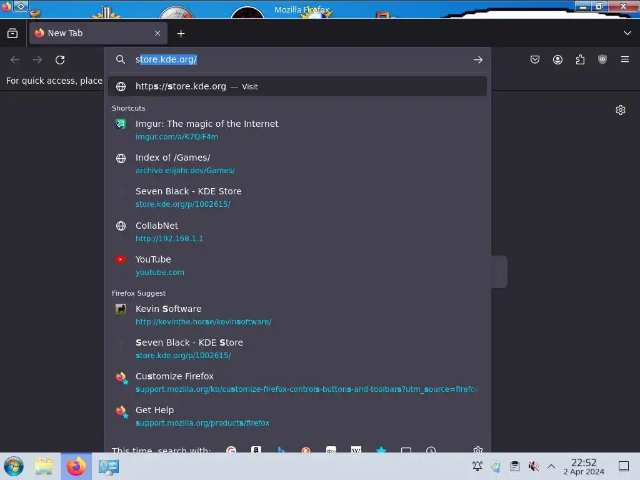Open the Save to Pocket button
The height and width of the screenshot is (480, 640).
click(x=535, y=59)
